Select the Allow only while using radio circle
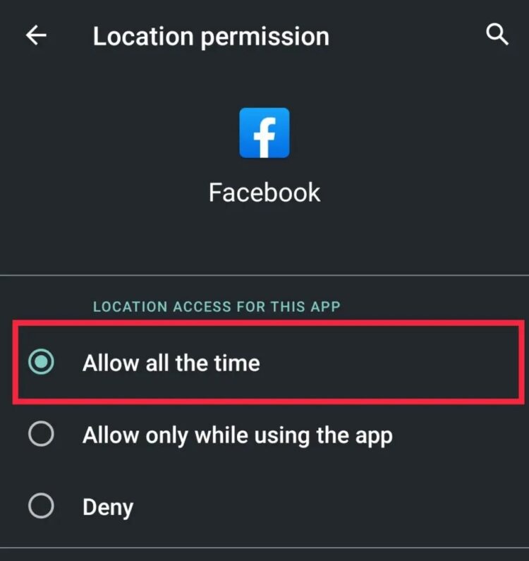 tap(41, 434)
